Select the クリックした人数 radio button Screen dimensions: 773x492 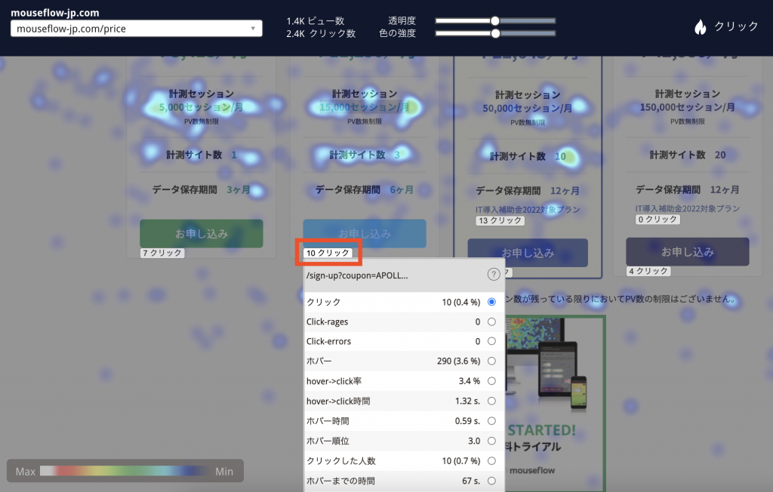coord(491,460)
